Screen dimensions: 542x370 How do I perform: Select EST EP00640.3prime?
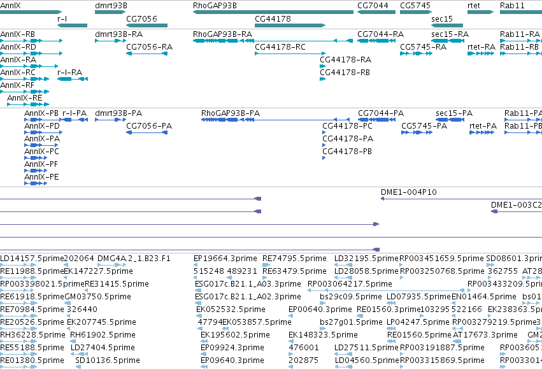point(320,310)
